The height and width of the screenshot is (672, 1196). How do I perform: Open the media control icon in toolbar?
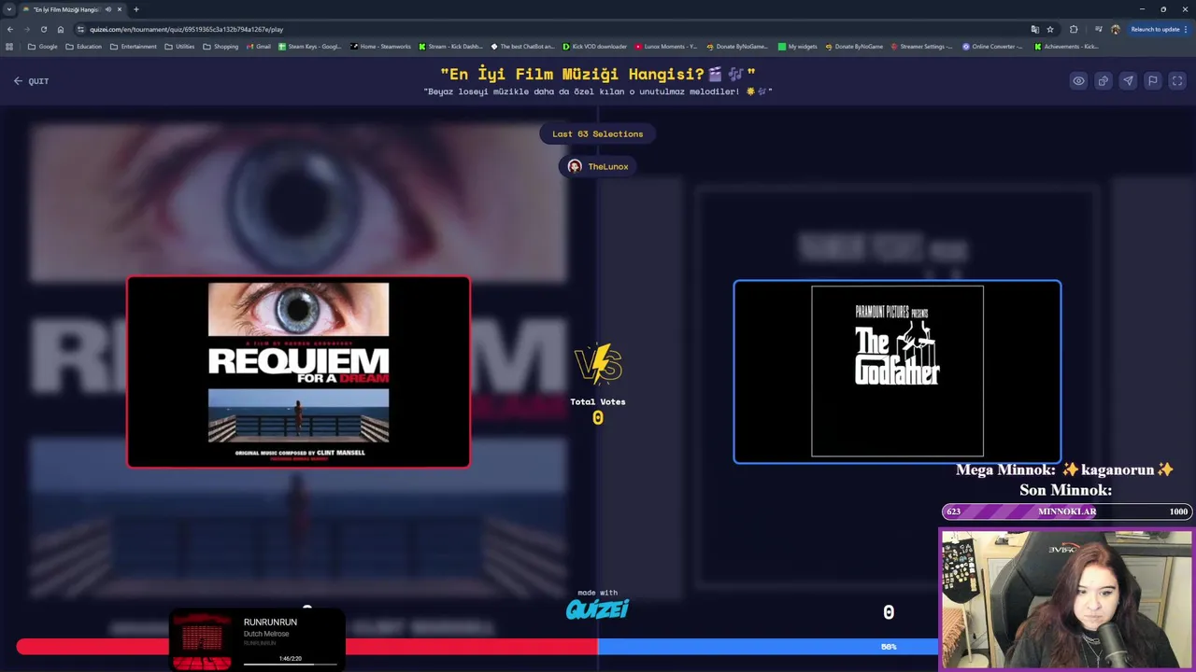coord(1098,29)
